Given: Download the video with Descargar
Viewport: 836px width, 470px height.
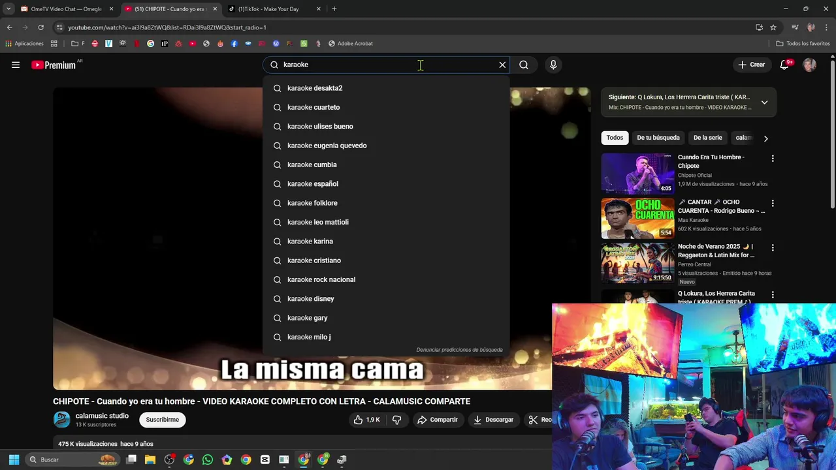Looking at the screenshot, I should (x=494, y=420).
